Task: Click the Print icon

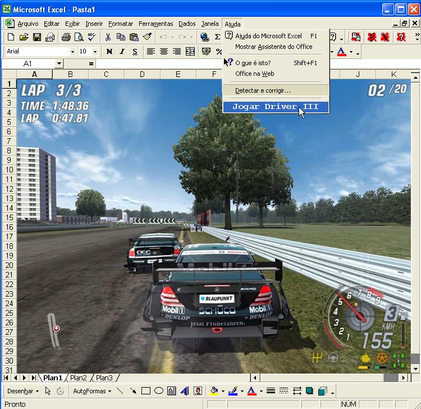Action: point(66,37)
